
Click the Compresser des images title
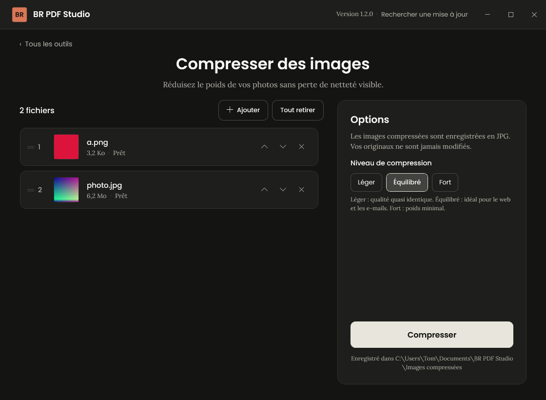click(273, 64)
